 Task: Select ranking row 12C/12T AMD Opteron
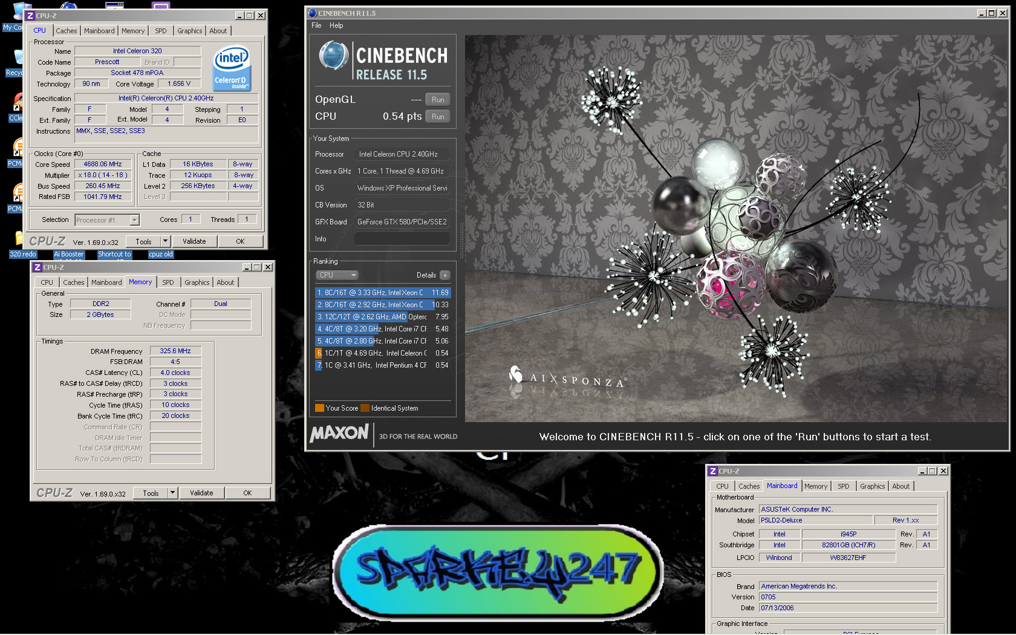(383, 317)
